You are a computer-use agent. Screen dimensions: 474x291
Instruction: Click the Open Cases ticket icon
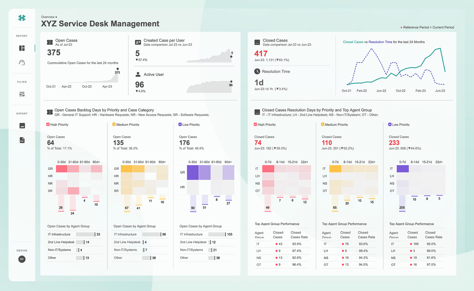pyautogui.click(x=50, y=42)
